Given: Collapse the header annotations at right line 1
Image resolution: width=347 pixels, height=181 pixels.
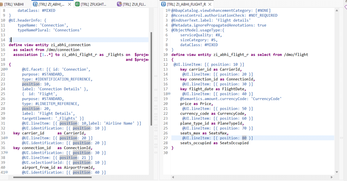Looking at the screenshot, I should 169,11.
